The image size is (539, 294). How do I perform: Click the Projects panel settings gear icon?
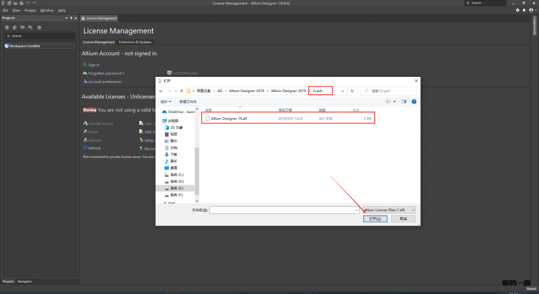(39, 27)
